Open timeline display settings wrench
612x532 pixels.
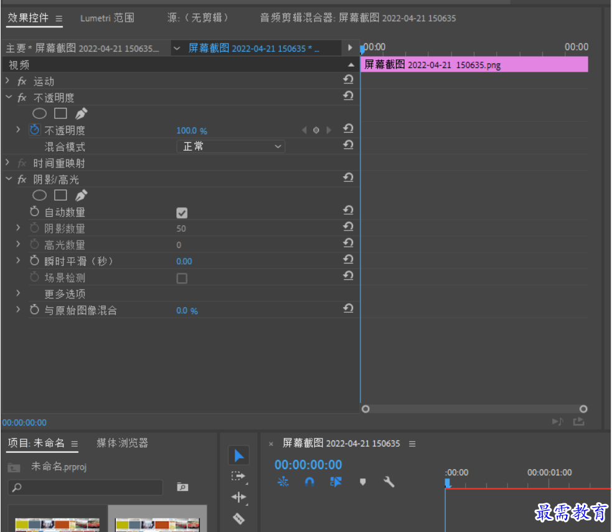[388, 482]
